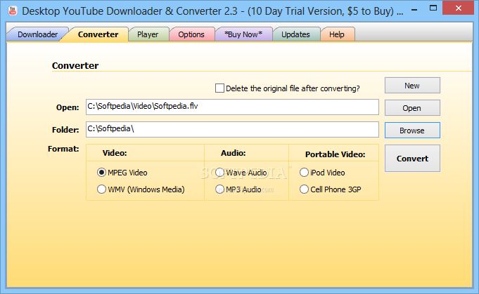479x294 pixels.
Task: Click the Portable Video: column header
Action: pos(335,154)
